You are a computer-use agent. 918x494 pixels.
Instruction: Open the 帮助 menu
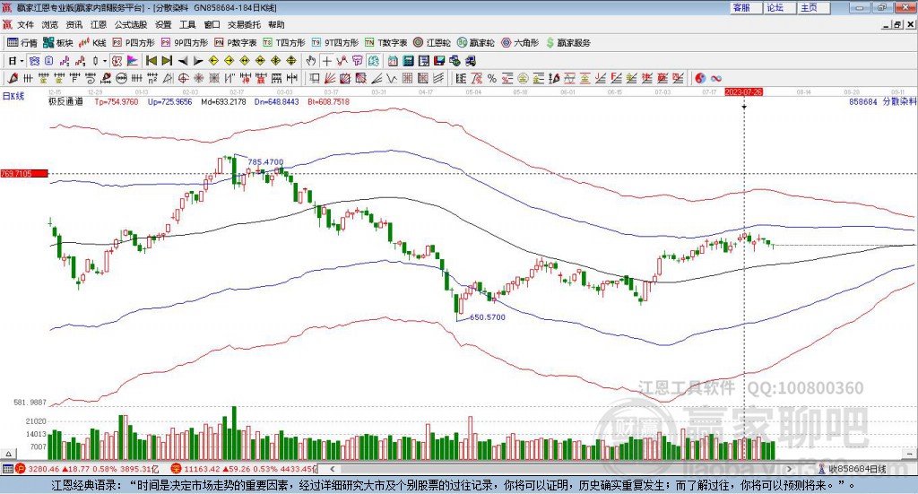point(276,24)
